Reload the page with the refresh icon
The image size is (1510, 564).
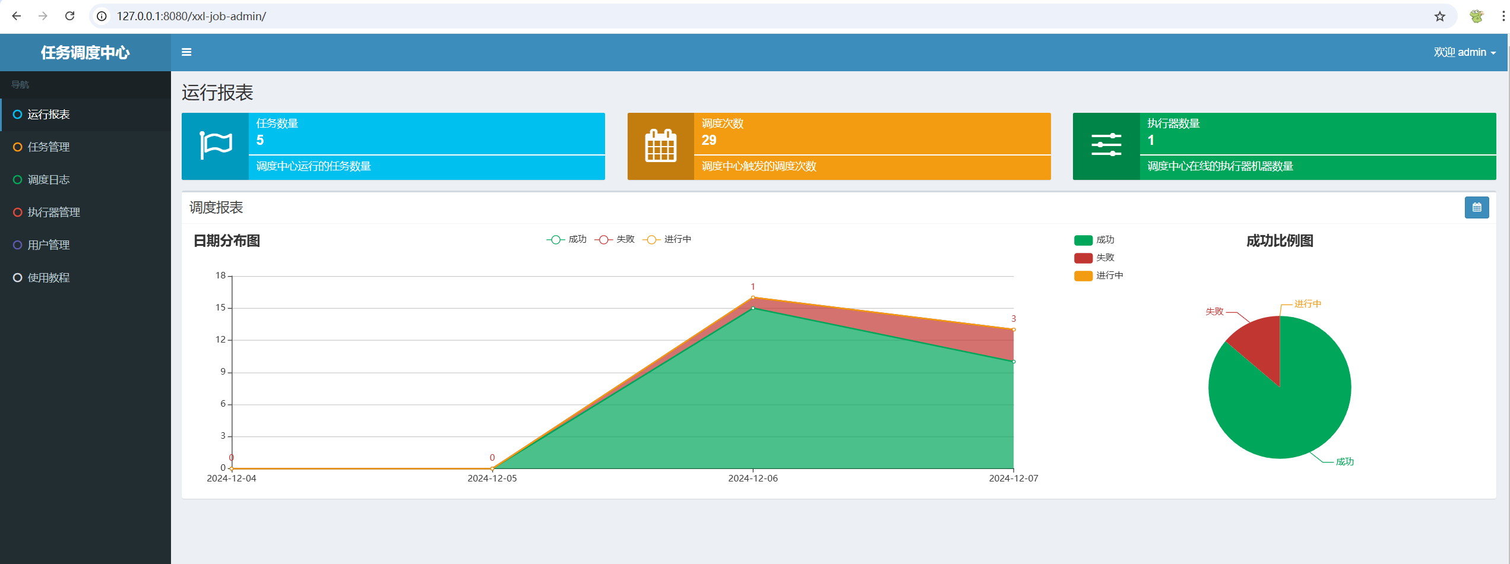point(69,16)
